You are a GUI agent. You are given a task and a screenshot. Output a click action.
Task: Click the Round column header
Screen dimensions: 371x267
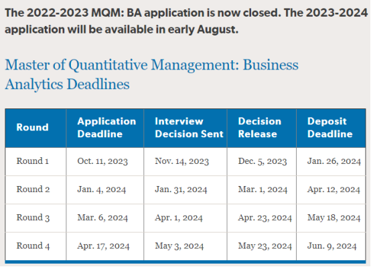(32, 127)
